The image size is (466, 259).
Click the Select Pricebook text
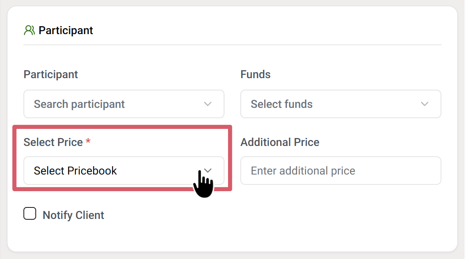75,171
